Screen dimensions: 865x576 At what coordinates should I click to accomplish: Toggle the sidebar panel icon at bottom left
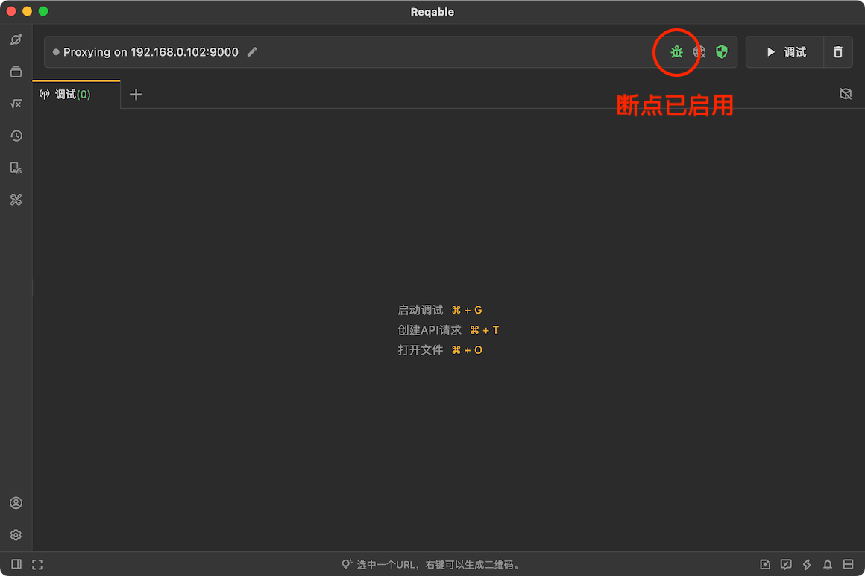16,564
